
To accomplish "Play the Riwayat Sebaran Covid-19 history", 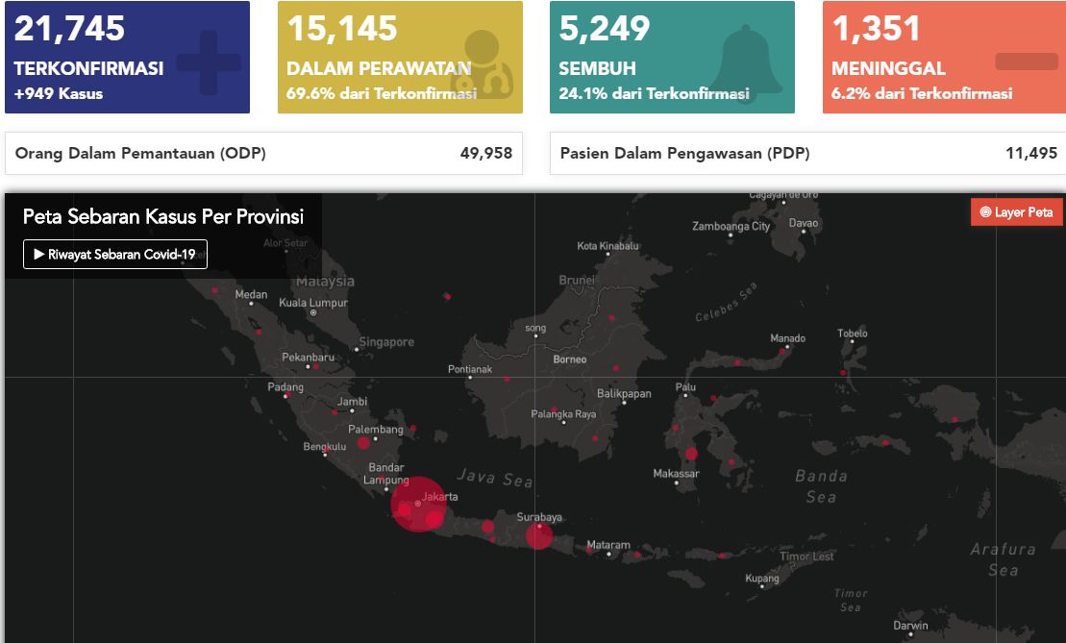I will pos(115,255).
